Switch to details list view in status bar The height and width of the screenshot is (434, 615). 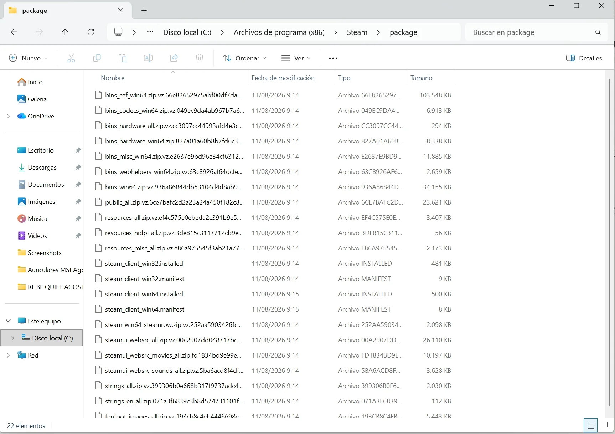tap(591, 425)
